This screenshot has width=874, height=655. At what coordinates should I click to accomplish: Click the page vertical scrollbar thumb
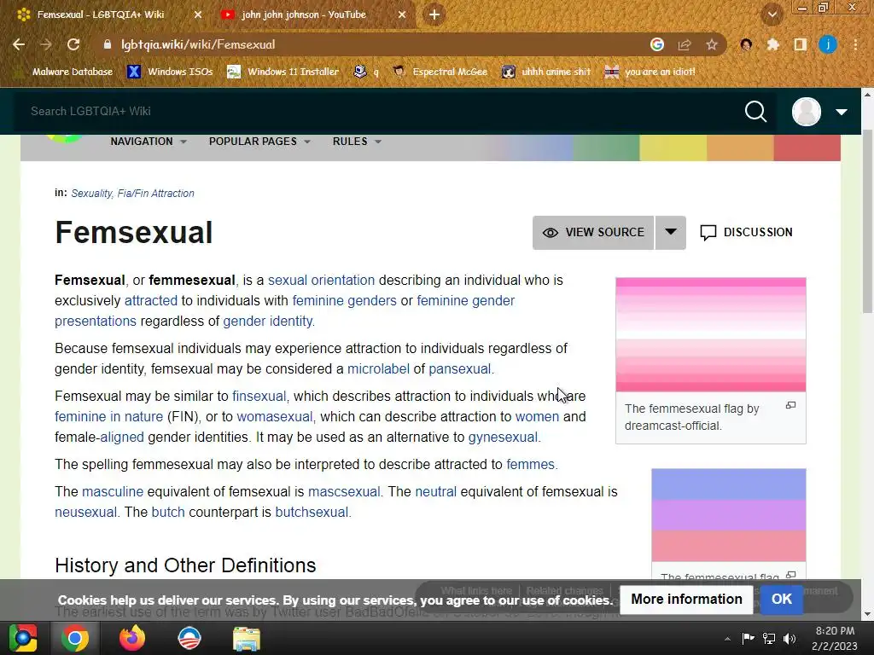tap(867, 221)
